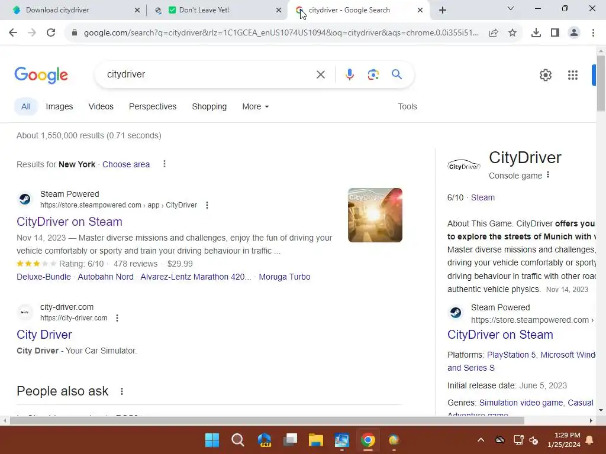Viewport: 606px width, 454px height.
Task: Open CityDriver game thumbnail image
Action: tap(375, 215)
